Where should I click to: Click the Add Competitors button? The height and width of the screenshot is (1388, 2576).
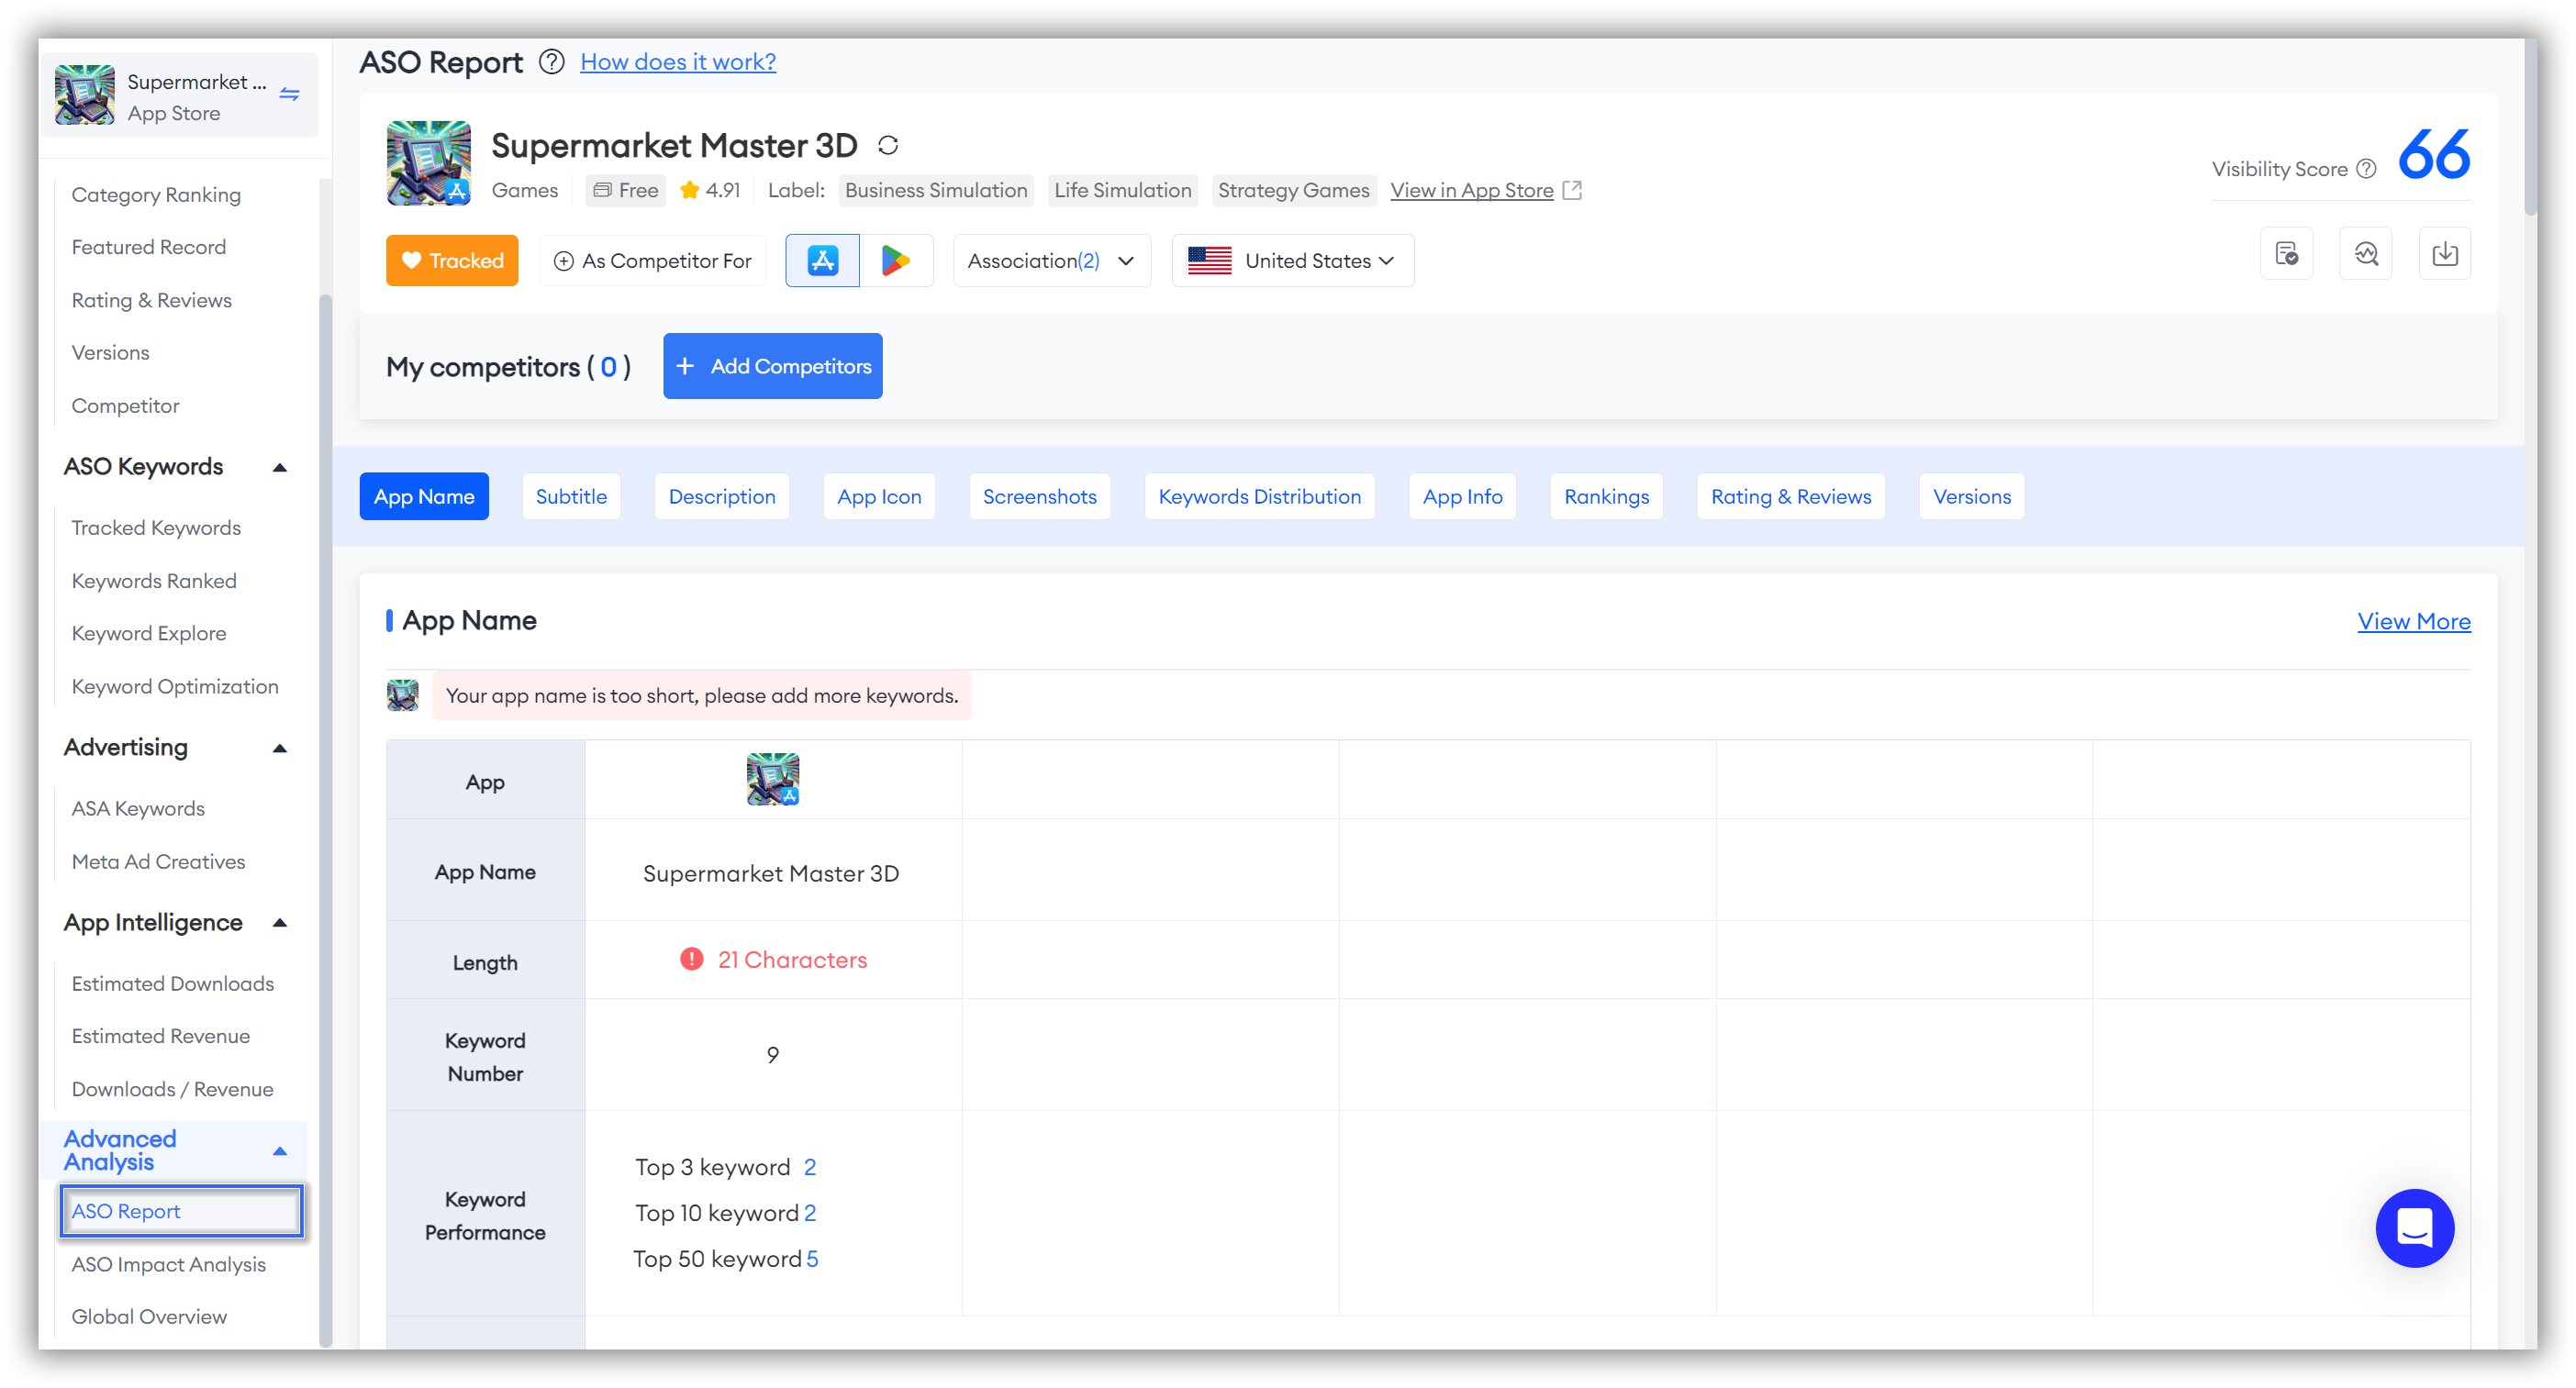click(773, 366)
